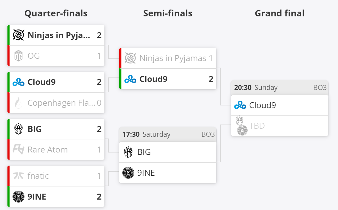Click the Rare Atom team icon

[18, 150]
